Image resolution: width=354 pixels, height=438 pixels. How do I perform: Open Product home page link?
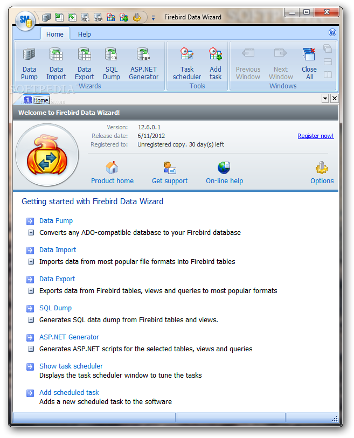112,173
